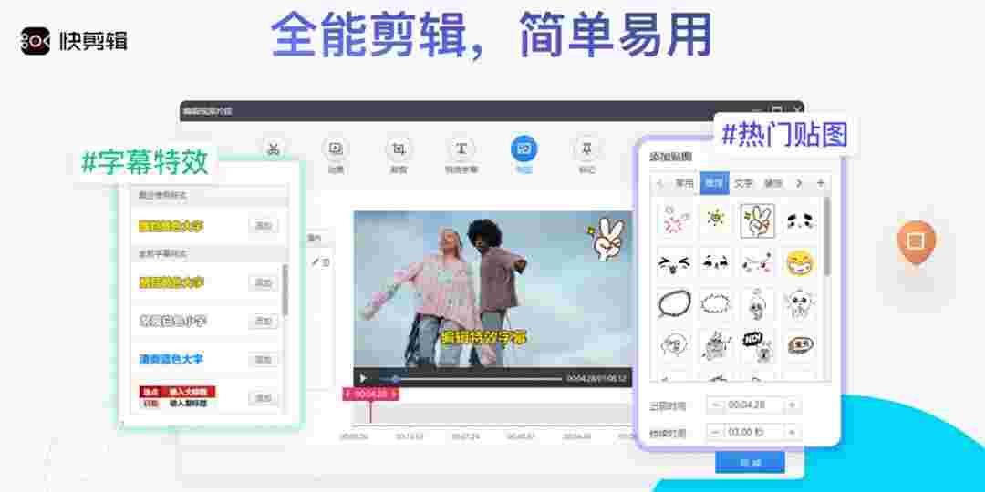The image size is (985, 492).
Task: Choose the blushing face sticker in second row
Action: click(757, 264)
